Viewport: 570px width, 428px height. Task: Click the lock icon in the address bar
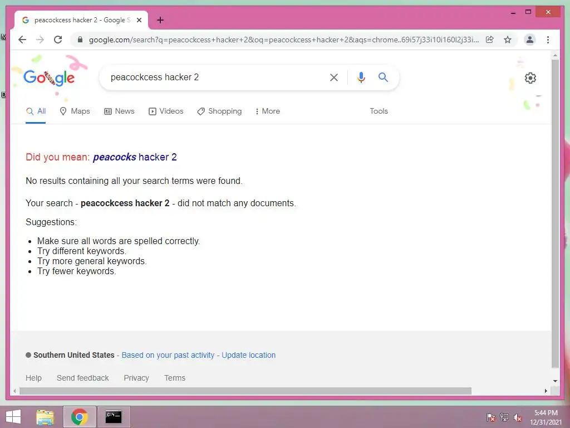coord(80,40)
